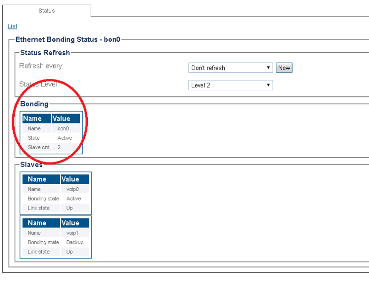
Task: Click the Bonding table Name header
Action: [37, 118]
